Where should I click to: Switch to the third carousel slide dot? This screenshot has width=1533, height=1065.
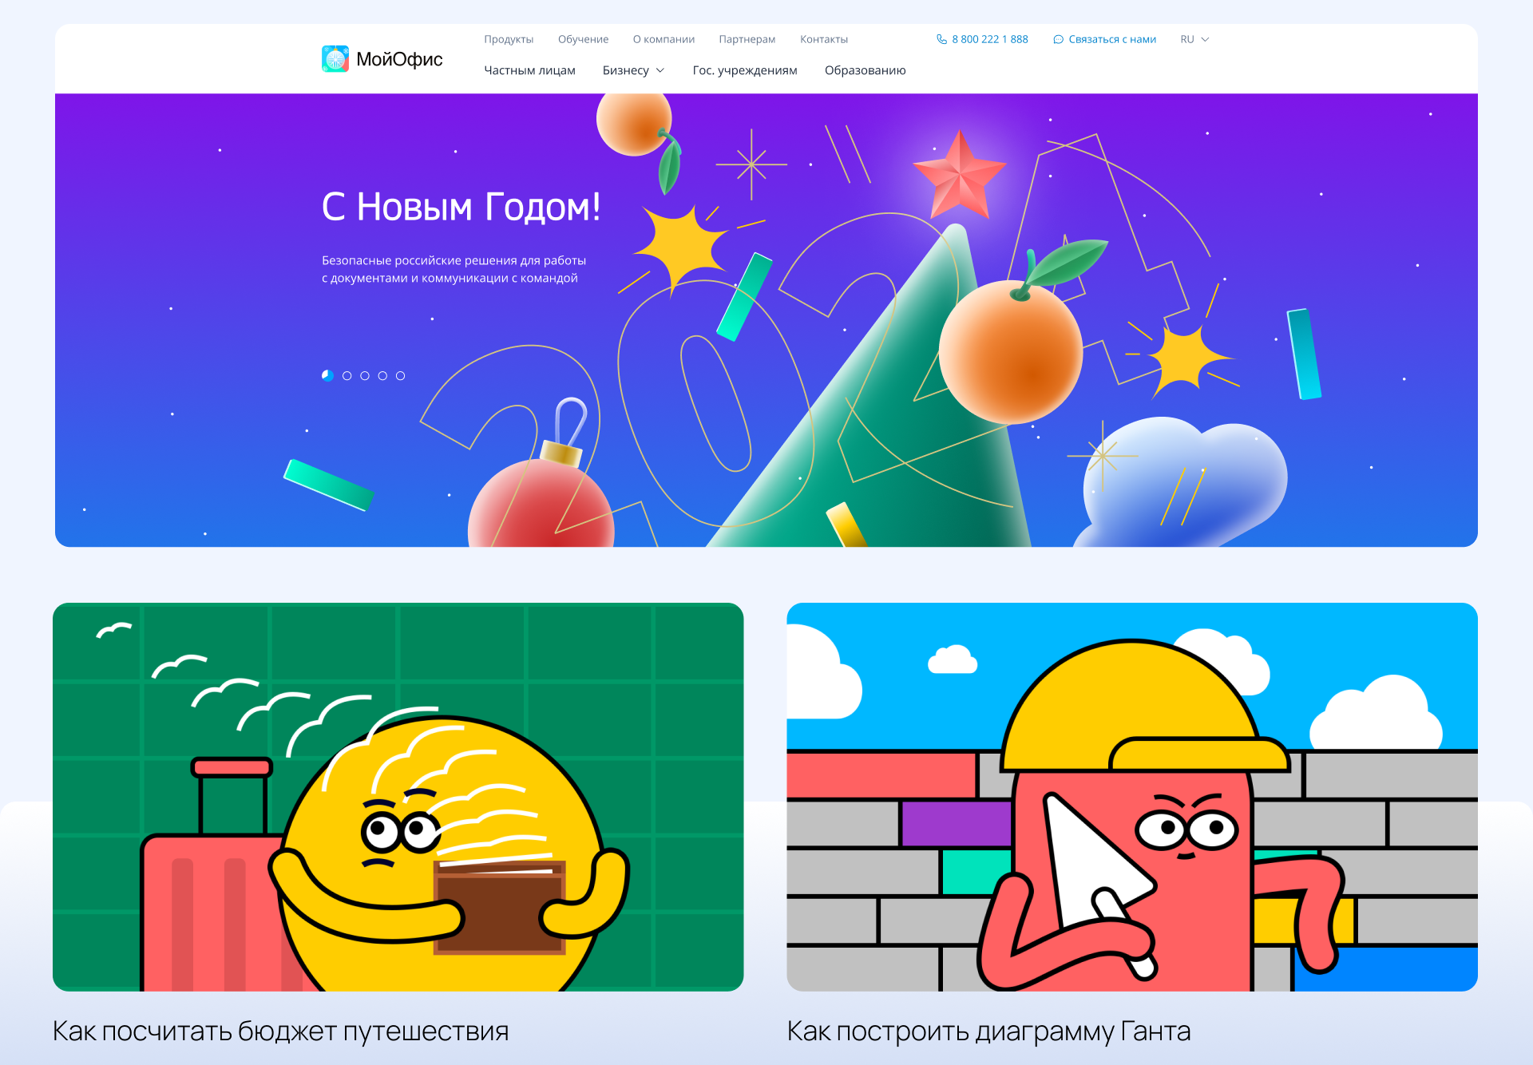[x=365, y=375]
